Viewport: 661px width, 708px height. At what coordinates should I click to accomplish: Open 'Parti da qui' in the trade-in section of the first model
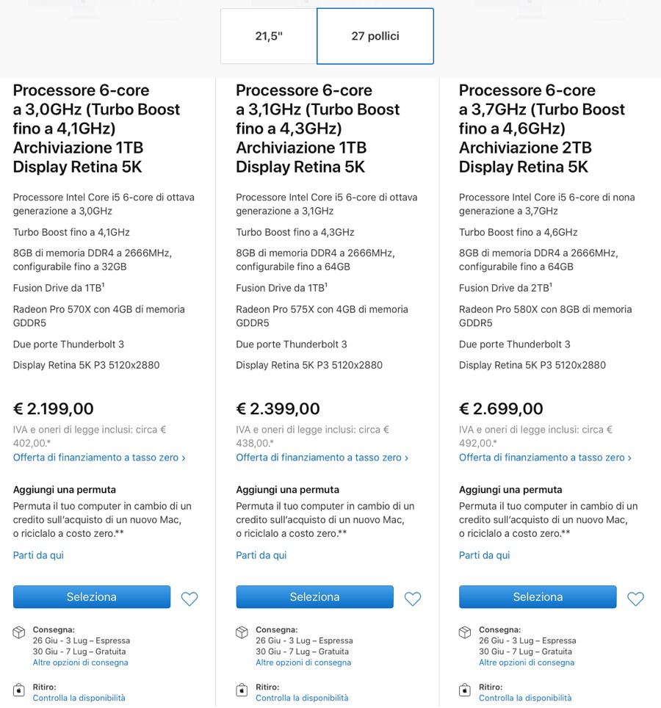pos(37,555)
